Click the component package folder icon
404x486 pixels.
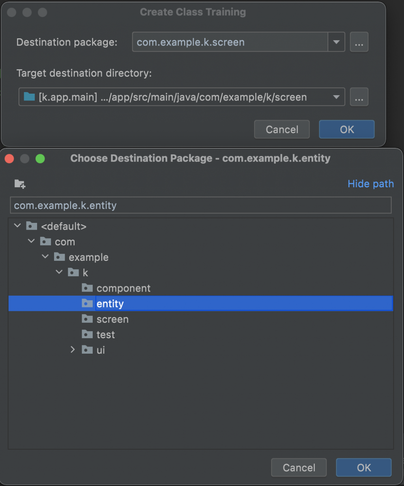87,288
